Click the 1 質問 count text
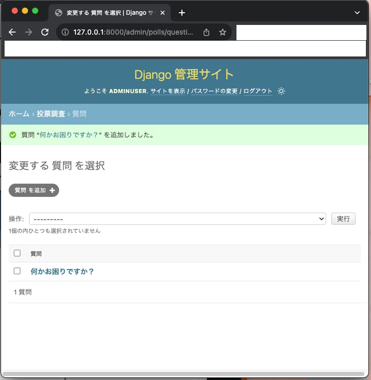Viewport: 371px width, 380px height. (x=22, y=293)
